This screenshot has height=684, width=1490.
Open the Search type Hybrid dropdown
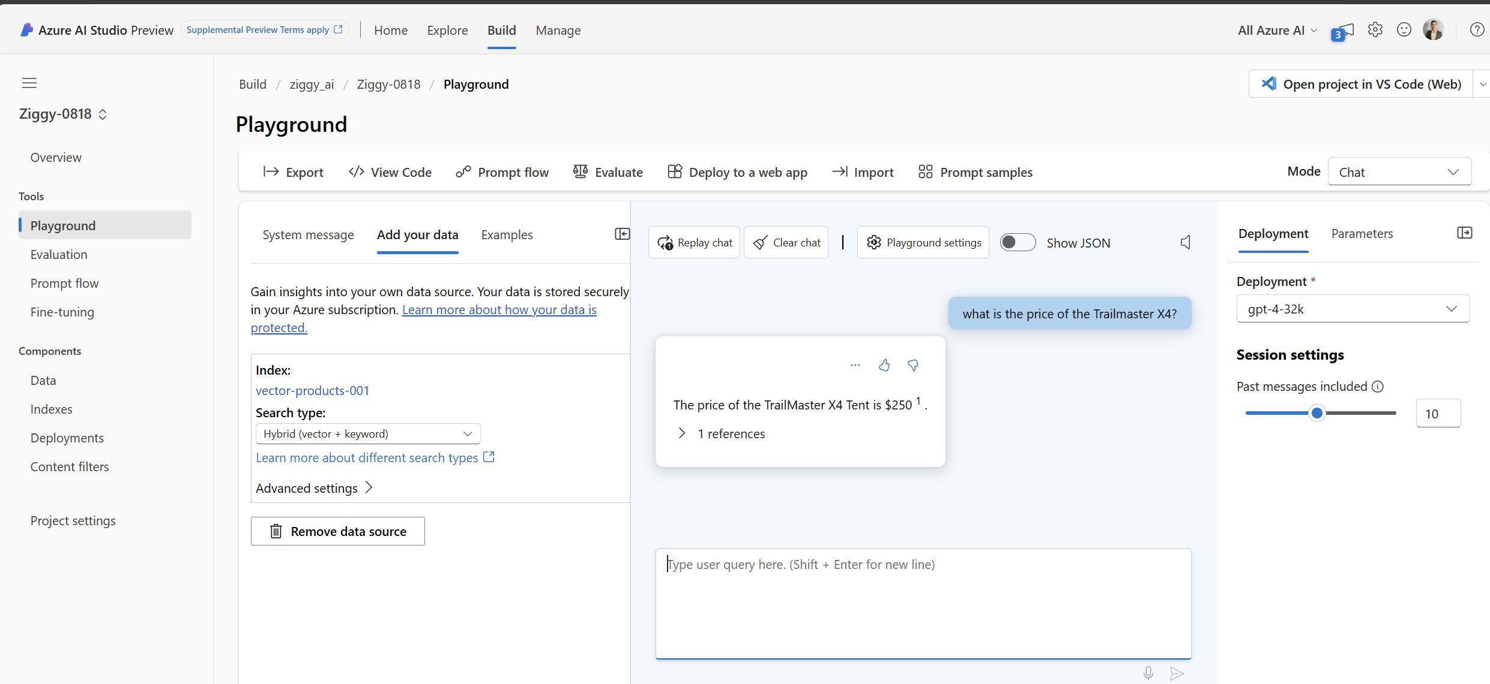[367, 433]
